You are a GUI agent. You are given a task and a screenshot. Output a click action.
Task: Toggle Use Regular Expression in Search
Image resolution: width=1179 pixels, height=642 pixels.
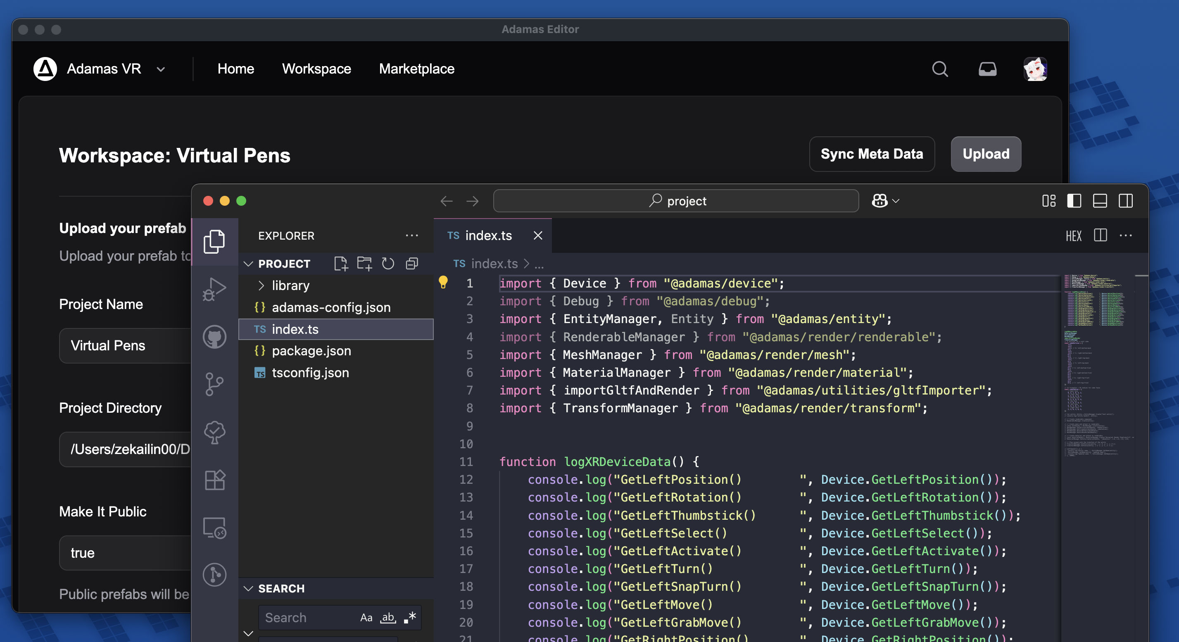pos(410,617)
